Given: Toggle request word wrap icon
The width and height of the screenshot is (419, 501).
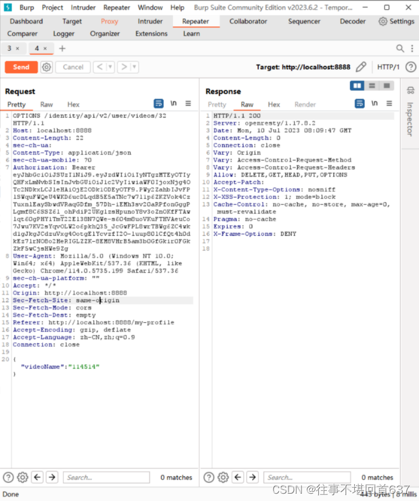Looking at the screenshot, I should click(x=159, y=104).
